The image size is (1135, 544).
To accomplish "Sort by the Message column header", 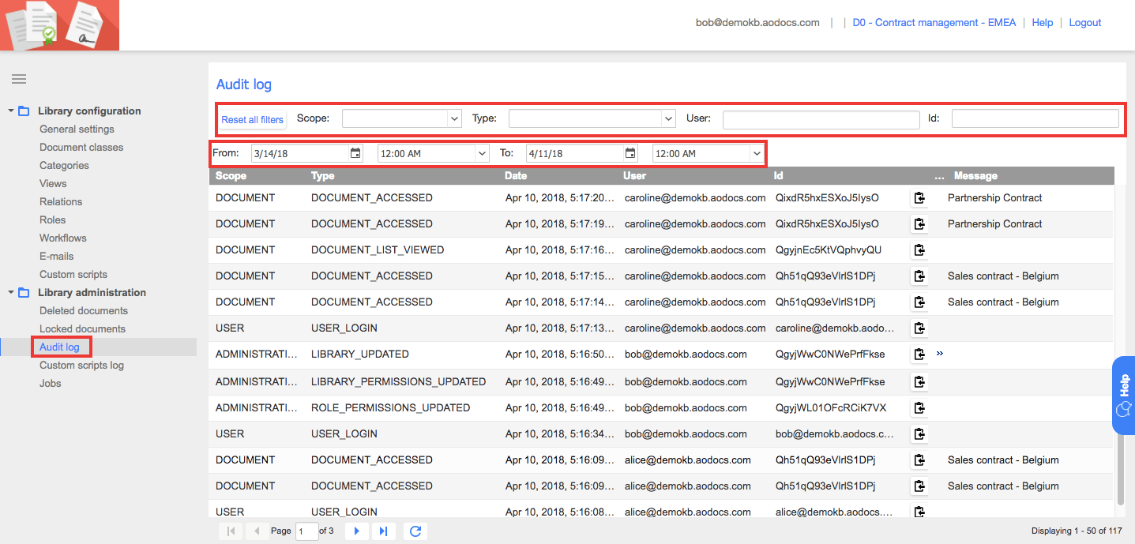I will pyautogui.click(x=975, y=176).
